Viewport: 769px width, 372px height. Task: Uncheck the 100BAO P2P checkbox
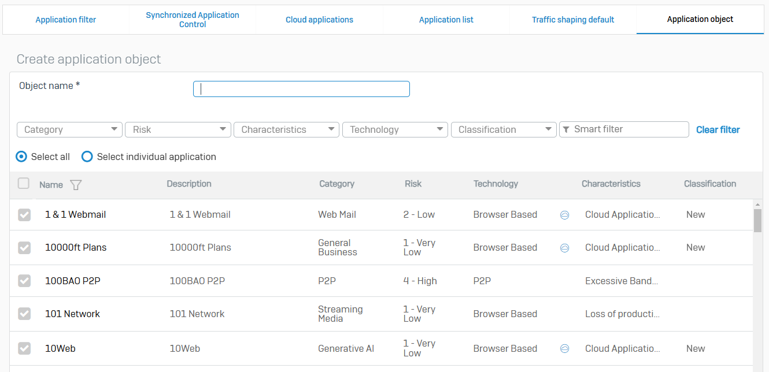[x=24, y=281]
